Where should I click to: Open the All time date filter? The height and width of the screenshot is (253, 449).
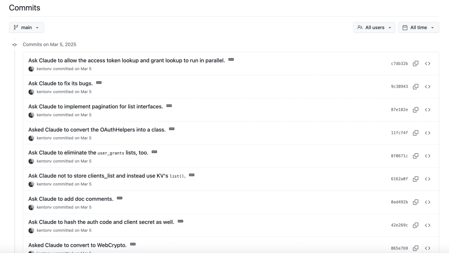click(x=418, y=28)
